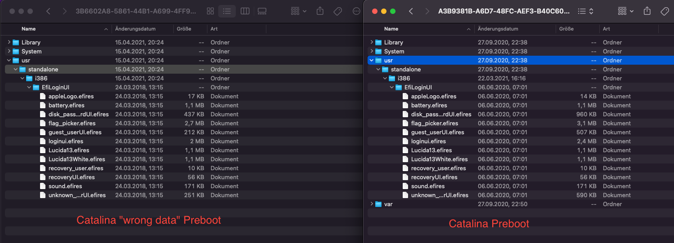Open group-by dropdown in left window
The width and height of the screenshot is (674, 243).
(299, 11)
